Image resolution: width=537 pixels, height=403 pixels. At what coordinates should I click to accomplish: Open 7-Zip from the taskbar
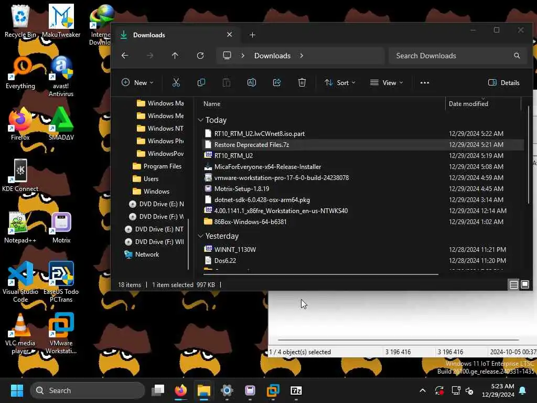coord(296,390)
